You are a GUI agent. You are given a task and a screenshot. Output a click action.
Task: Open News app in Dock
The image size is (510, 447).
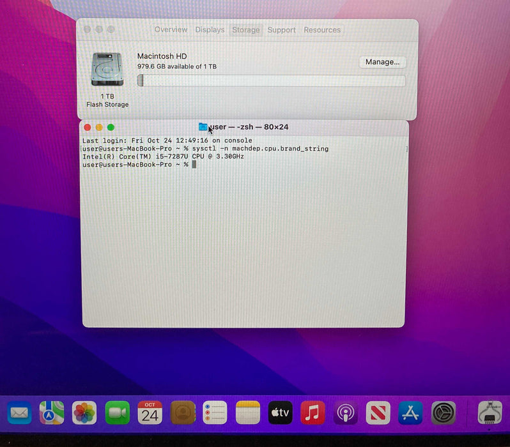pos(378,413)
